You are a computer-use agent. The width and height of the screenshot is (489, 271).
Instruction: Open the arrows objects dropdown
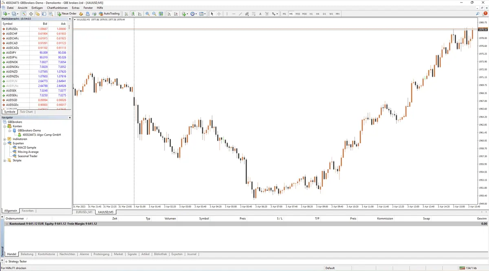[277, 13]
